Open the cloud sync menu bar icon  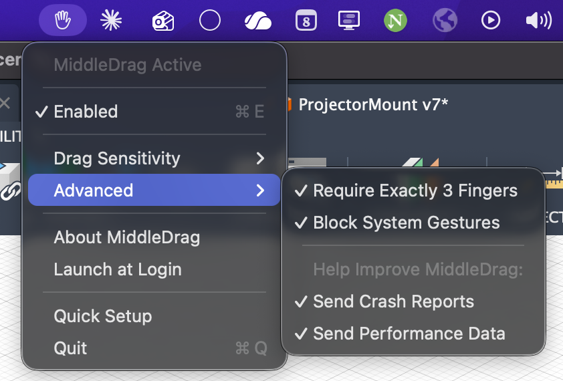click(258, 21)
